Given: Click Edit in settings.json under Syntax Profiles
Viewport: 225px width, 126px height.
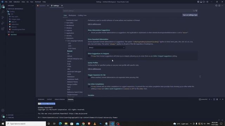Looking at the screenshot, I should (94, 69).
